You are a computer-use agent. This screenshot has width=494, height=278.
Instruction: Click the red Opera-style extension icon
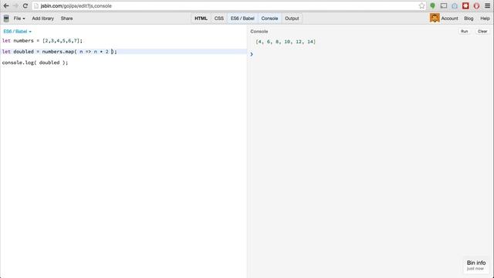point(476,5)
